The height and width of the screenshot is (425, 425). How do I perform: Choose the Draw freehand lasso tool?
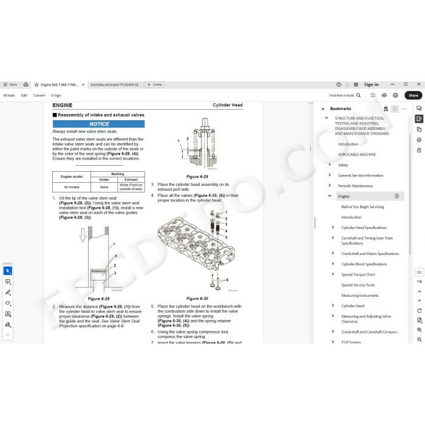[8, 303]
